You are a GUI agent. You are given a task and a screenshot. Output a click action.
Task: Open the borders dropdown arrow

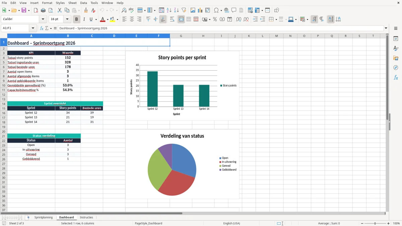(276, 19)
